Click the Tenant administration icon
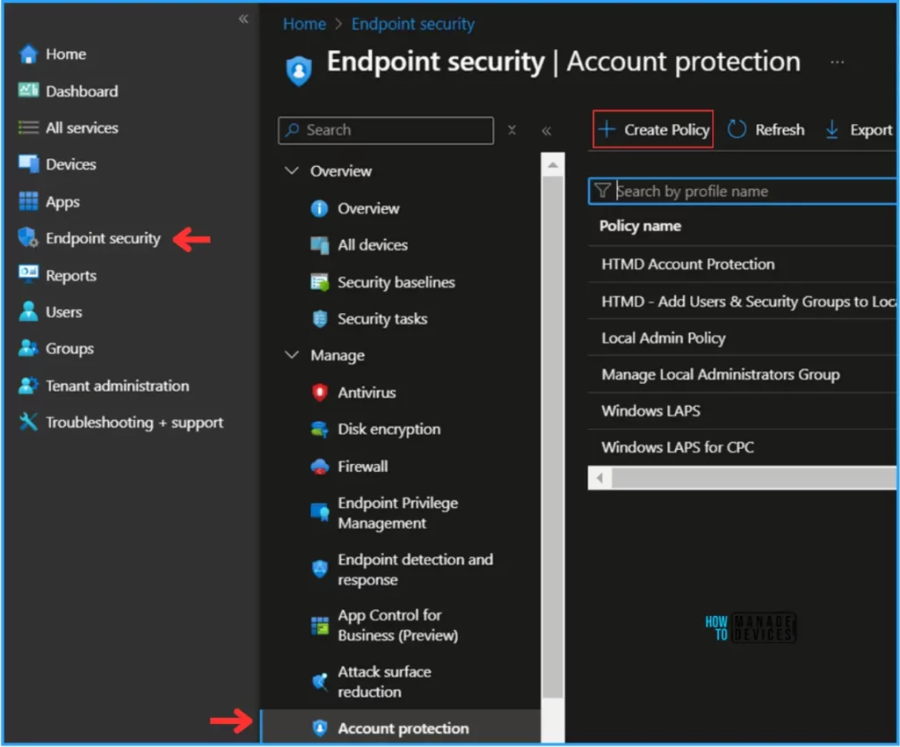900x747 pixels. [x=28, y=386]
